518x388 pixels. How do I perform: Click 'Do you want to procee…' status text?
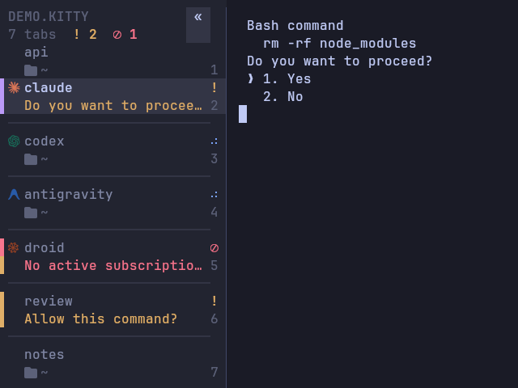(113, 106)
